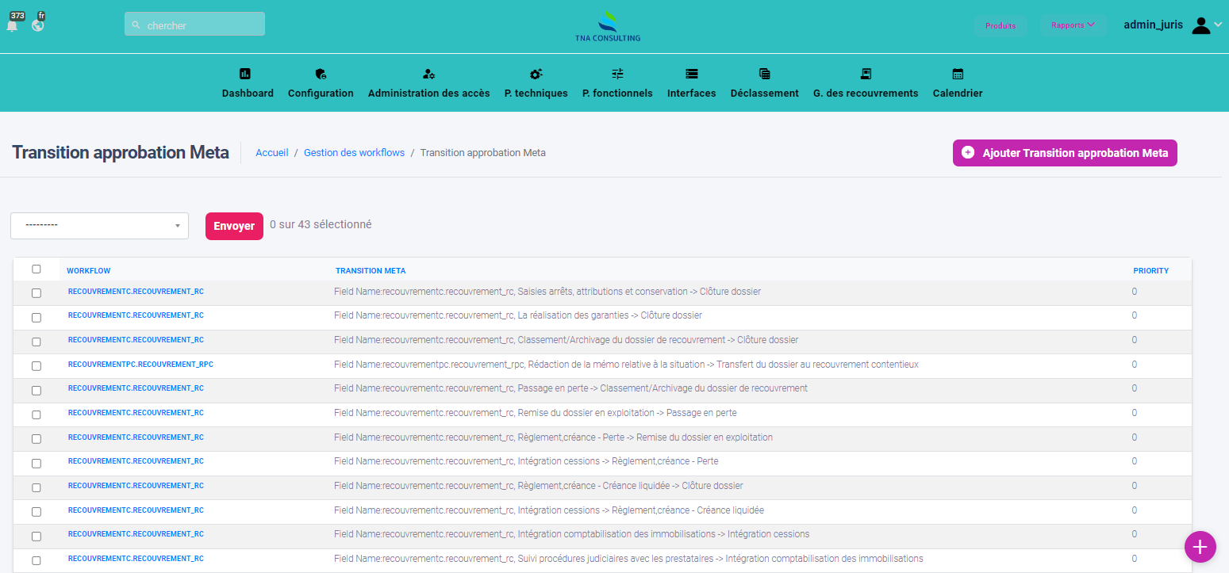The image size is (1229, 573).
Task: Open the Déclassement icon
Action: pyautogui.click(x=764, y=74)
